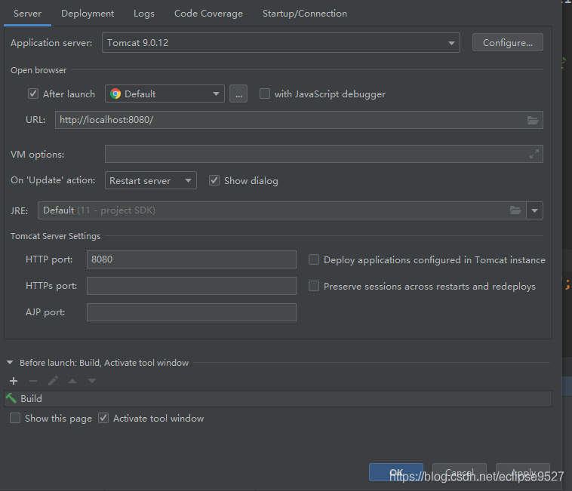The image size is (572, 491).
Task: Open the On 'Update' action dropdown
Action: point(151,180)
